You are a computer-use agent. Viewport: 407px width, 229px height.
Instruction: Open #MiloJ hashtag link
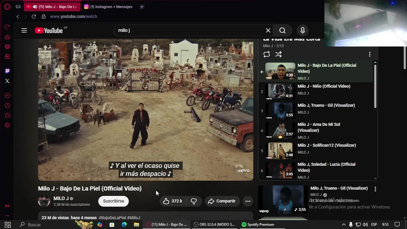(x=133, y=218)
